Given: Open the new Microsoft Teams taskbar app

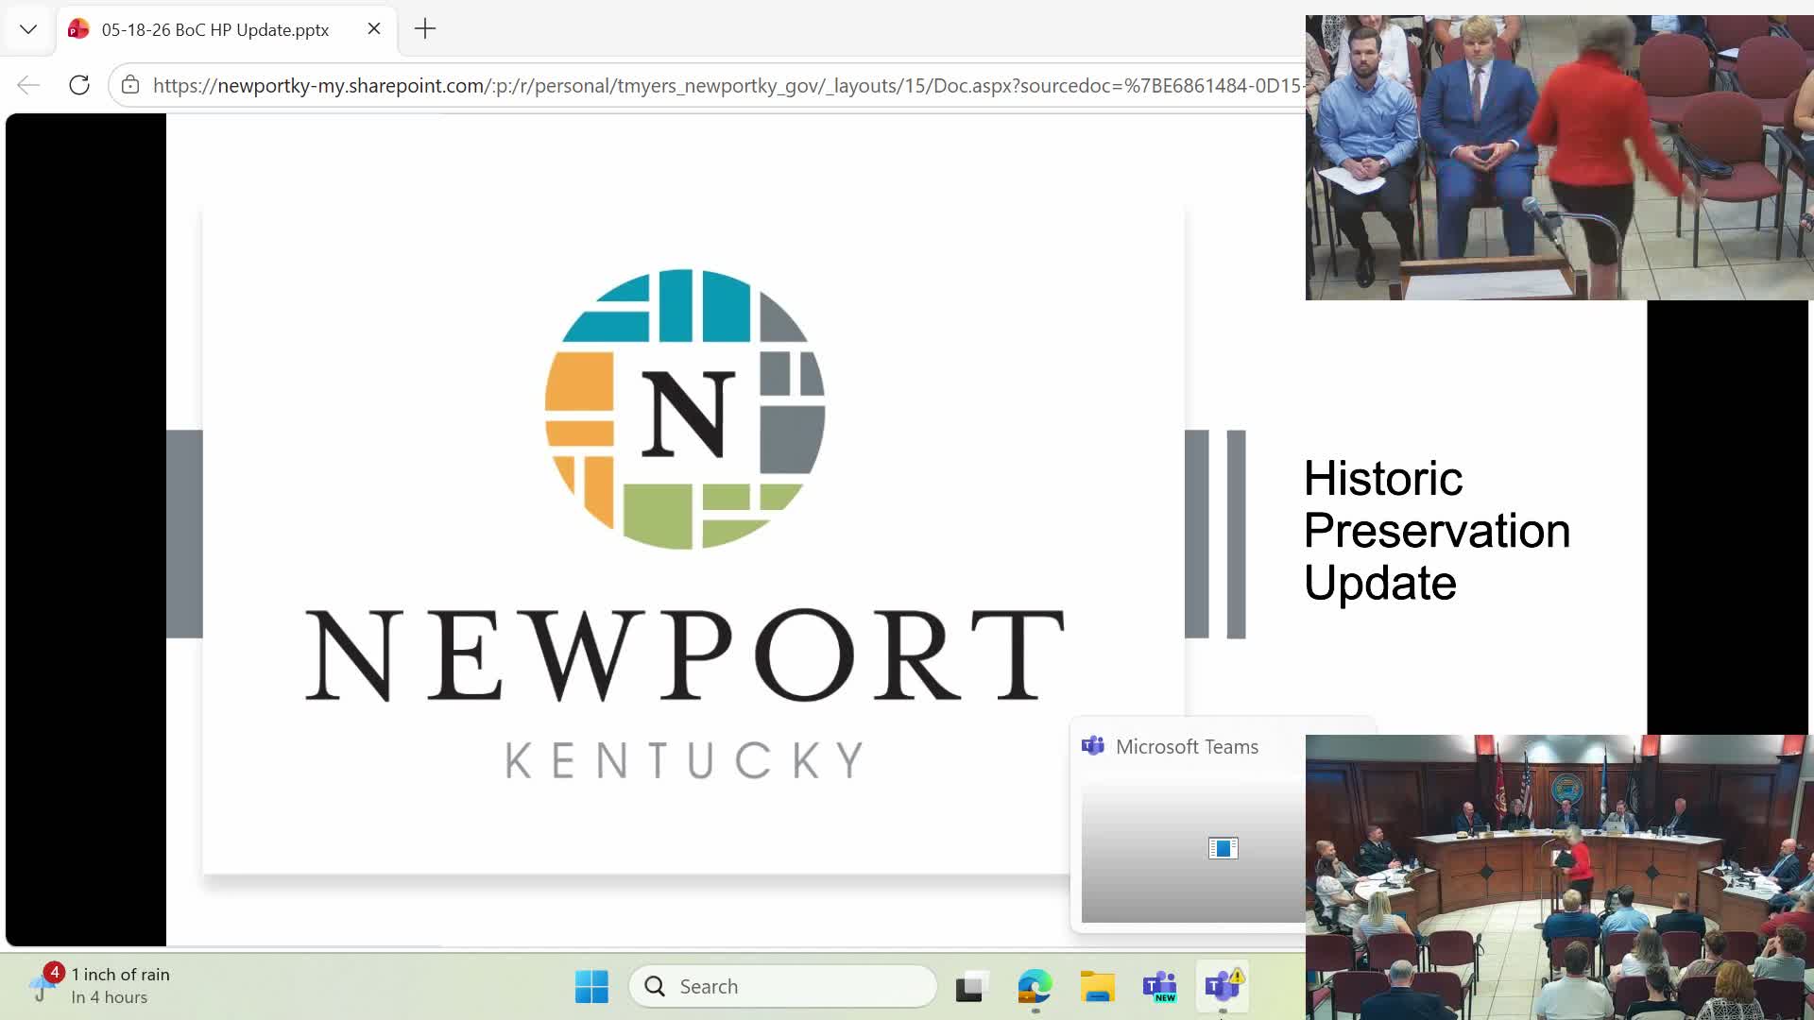Looking at the screenshot, I should click(x=1159, y=986).
